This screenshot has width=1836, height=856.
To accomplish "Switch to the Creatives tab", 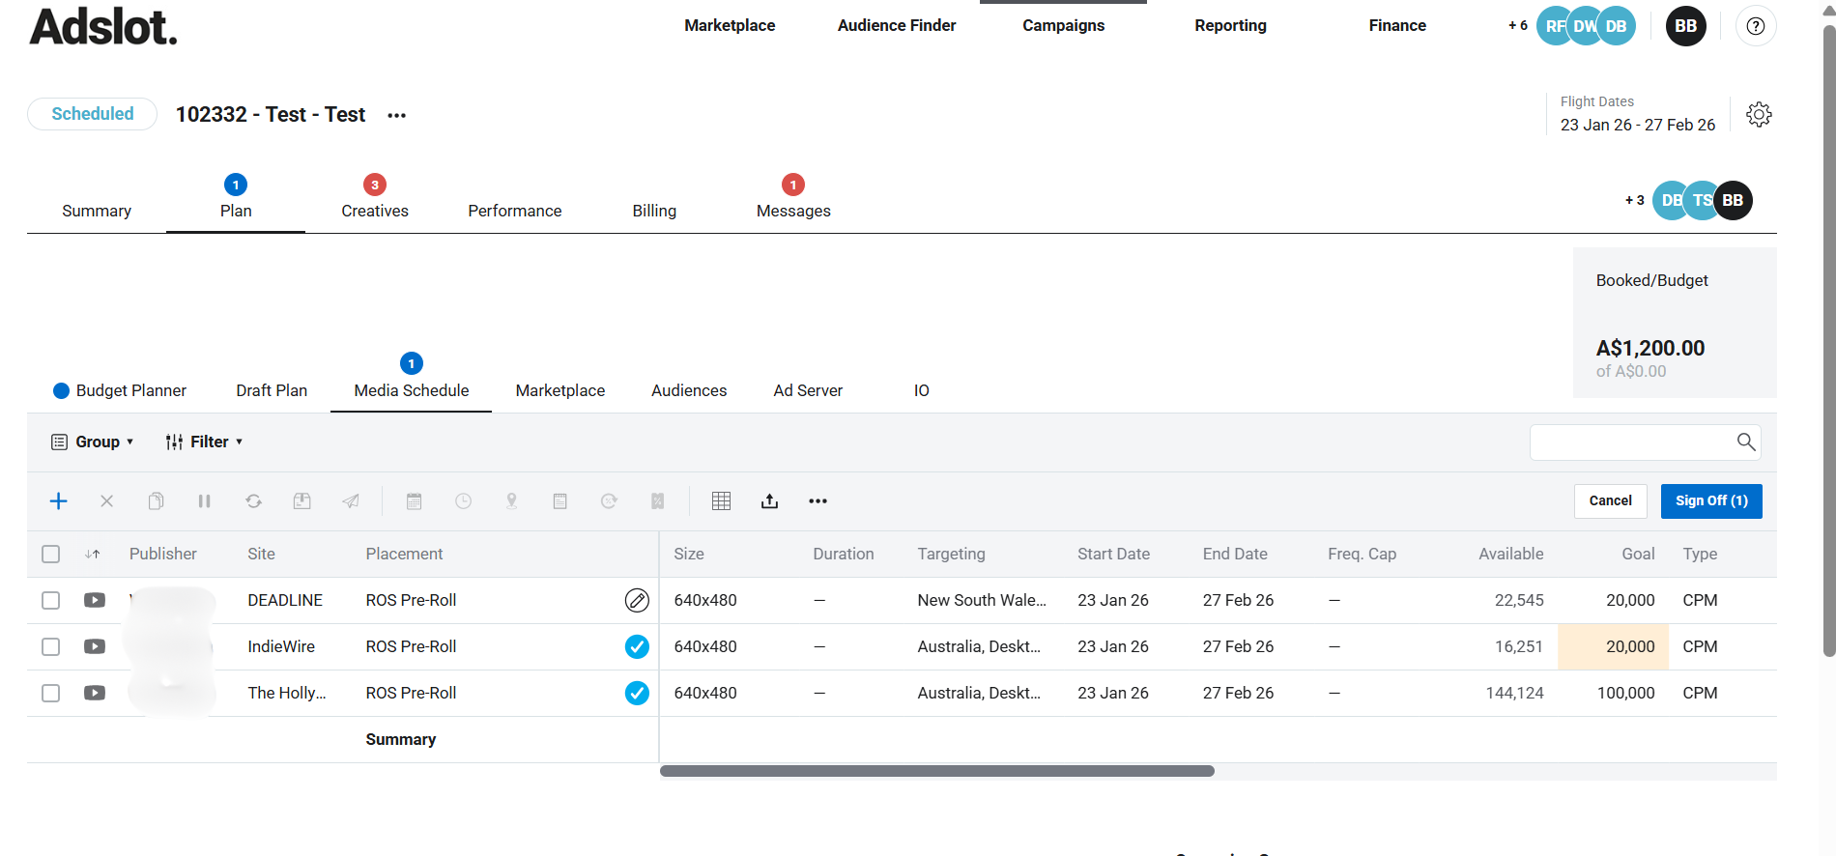I will [x=375, y=210].
